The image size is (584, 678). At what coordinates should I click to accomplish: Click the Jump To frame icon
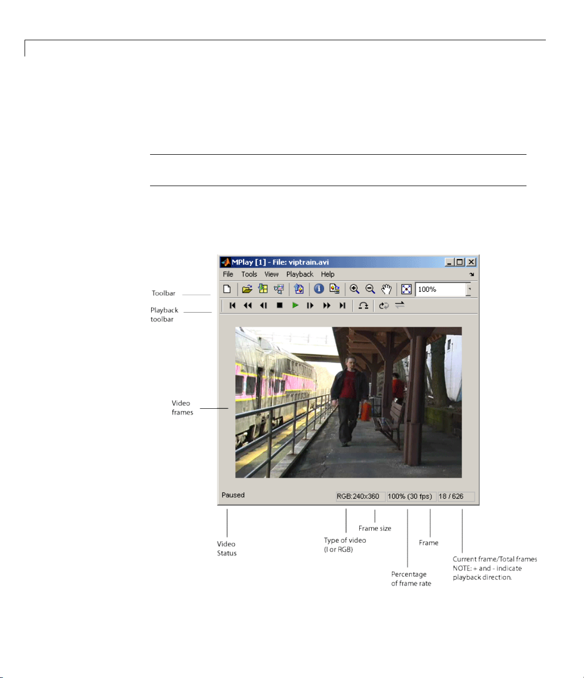pos(363,306)
